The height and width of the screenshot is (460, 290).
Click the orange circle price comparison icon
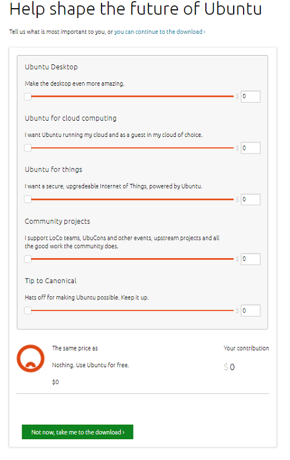pyautogui.click(x=31, y=358)
